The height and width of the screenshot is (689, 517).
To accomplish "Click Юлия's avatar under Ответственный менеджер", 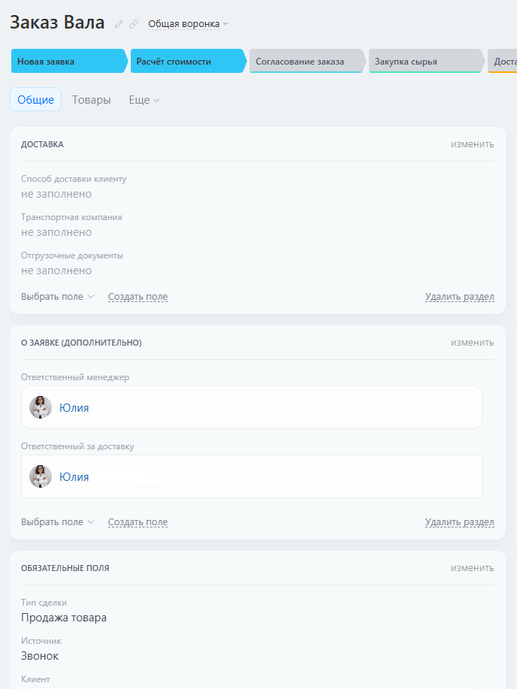I will click(41, 407).
